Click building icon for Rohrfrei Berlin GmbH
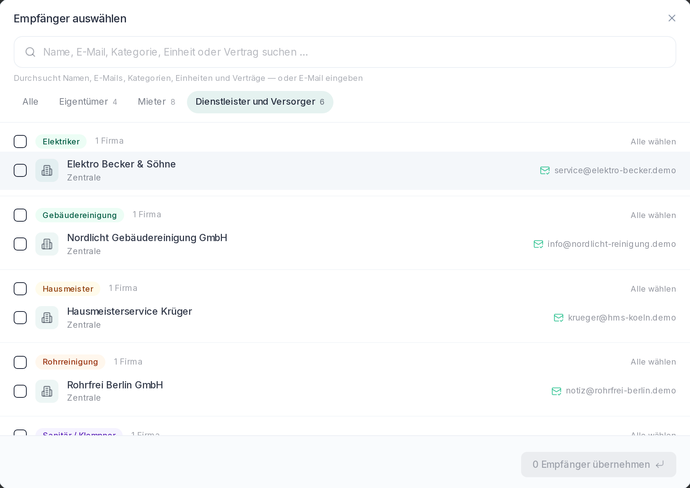Image resolution: width=690 pixels, height=488 pixels. click(47, 391)
